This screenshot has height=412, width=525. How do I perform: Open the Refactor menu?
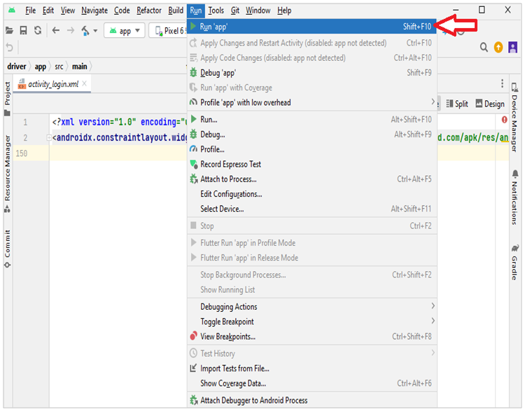tap(149, 11)
